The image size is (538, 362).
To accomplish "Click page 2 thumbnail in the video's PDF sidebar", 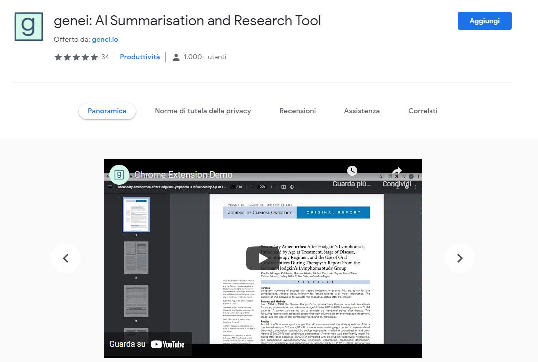I will pyautogui.click(x=136, y=258).
